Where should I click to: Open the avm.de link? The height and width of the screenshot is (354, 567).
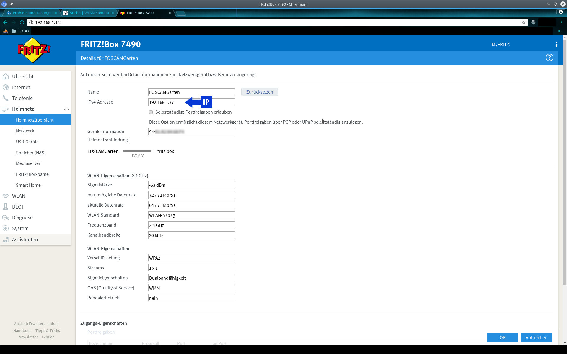click(x=48, y=337)
